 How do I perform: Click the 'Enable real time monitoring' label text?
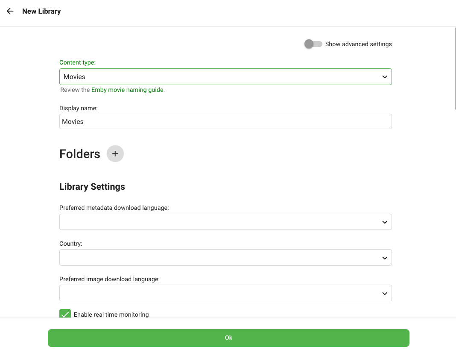(111, 315)
